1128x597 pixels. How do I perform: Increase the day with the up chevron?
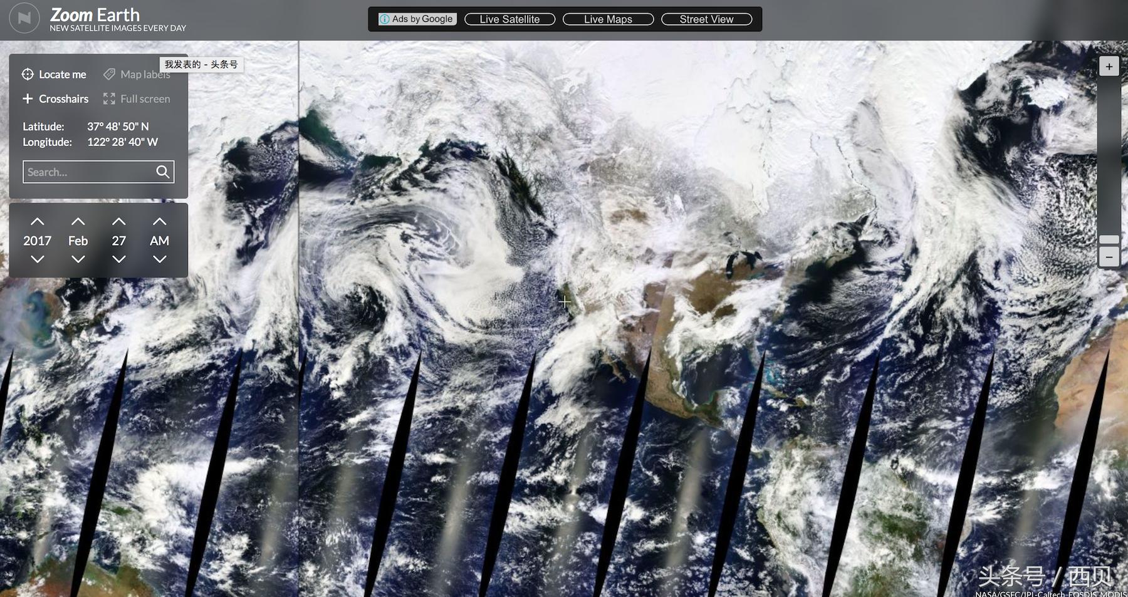pyautogui.click(x=119, y=222)
